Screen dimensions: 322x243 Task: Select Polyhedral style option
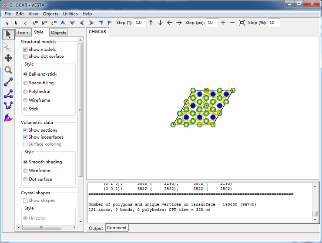pos(25,92)
